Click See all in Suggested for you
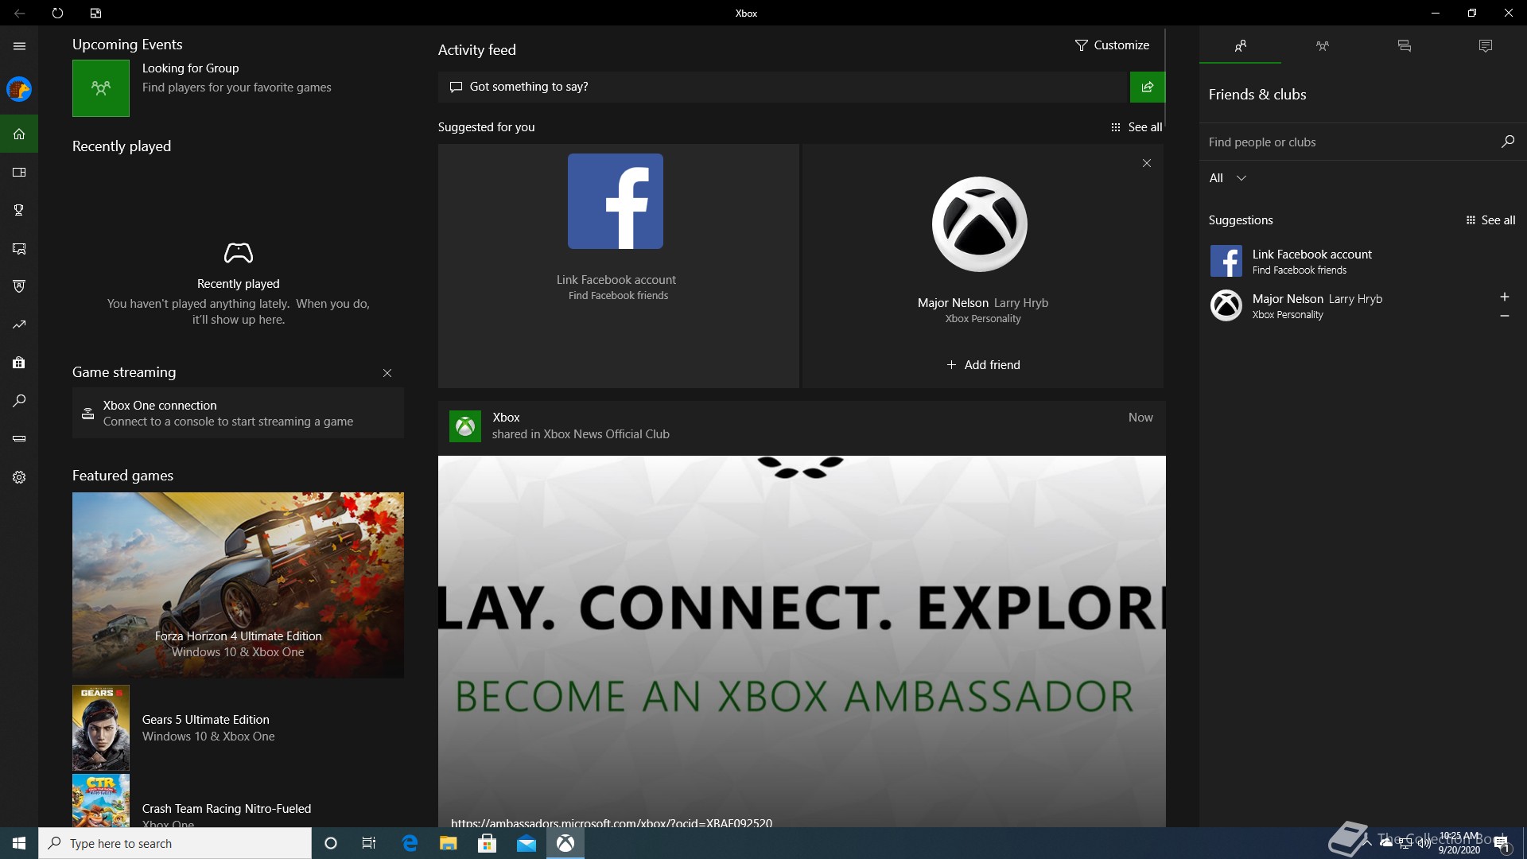This screenshot has width=1527, height=859. pos(1137,127)
